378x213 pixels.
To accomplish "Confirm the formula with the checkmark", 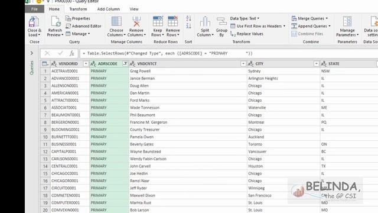I will pyautogui.click(x=60, y=53).
